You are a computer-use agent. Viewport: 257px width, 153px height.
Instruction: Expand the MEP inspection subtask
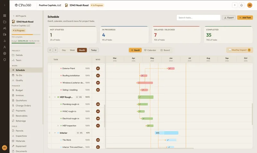[x=58, y=126]
